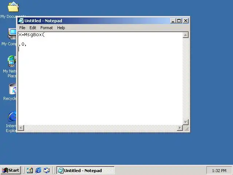Click the Notepad title bar icon
Viewport: 233px width, 175px height.
21,21
